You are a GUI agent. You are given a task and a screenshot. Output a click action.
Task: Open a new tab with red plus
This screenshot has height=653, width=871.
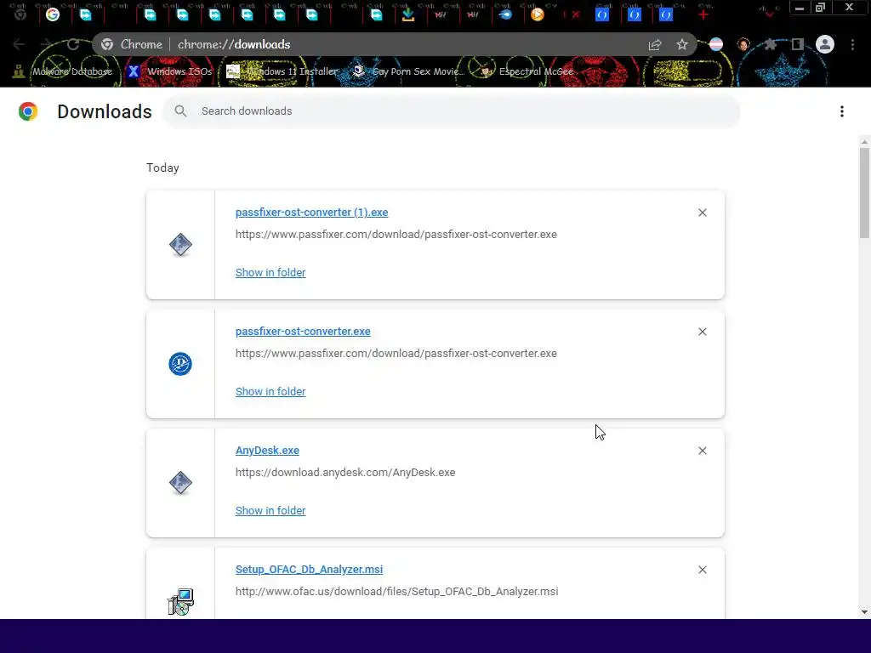703,15
